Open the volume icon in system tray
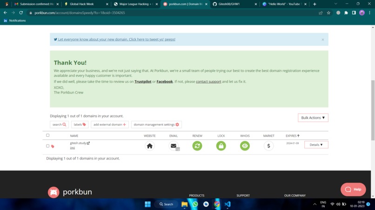This screenshot has height=210, width=375. click(x=338, y=204)
